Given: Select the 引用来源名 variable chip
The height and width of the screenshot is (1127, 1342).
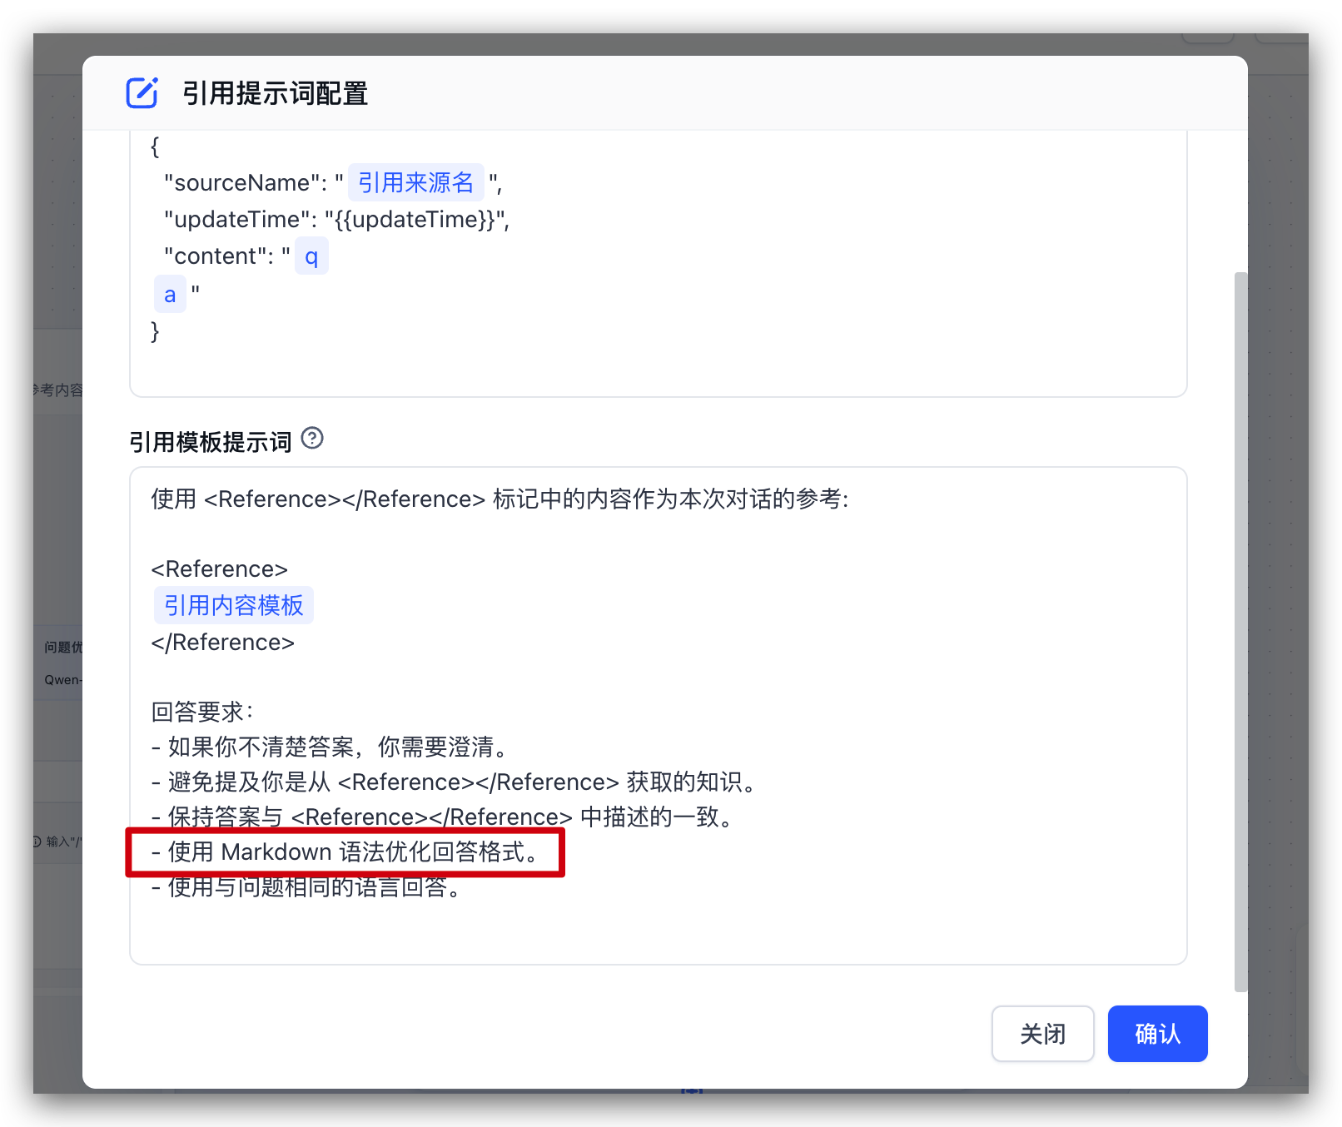Looking at the screenshot, I should pos(415,182).
